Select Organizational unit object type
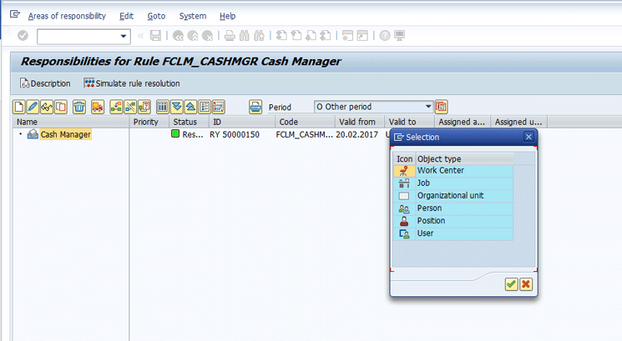 coord(450,196)
